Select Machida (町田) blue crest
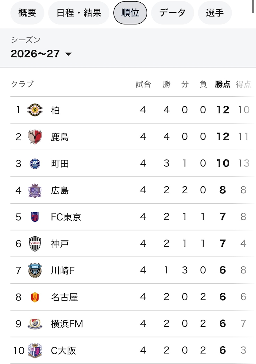256x364 pixels. [x=35, y=164]
